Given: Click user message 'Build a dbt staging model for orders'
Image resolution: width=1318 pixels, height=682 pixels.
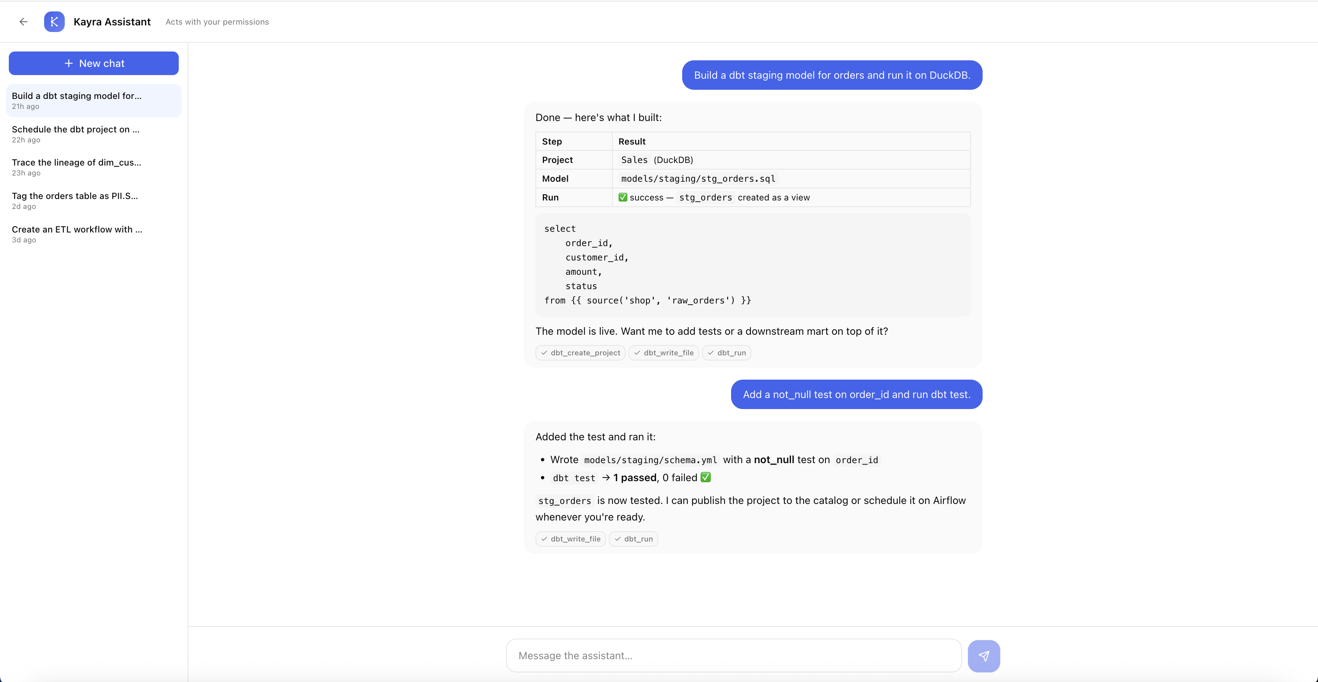Looking at the screenshot, I should (832, 75).
